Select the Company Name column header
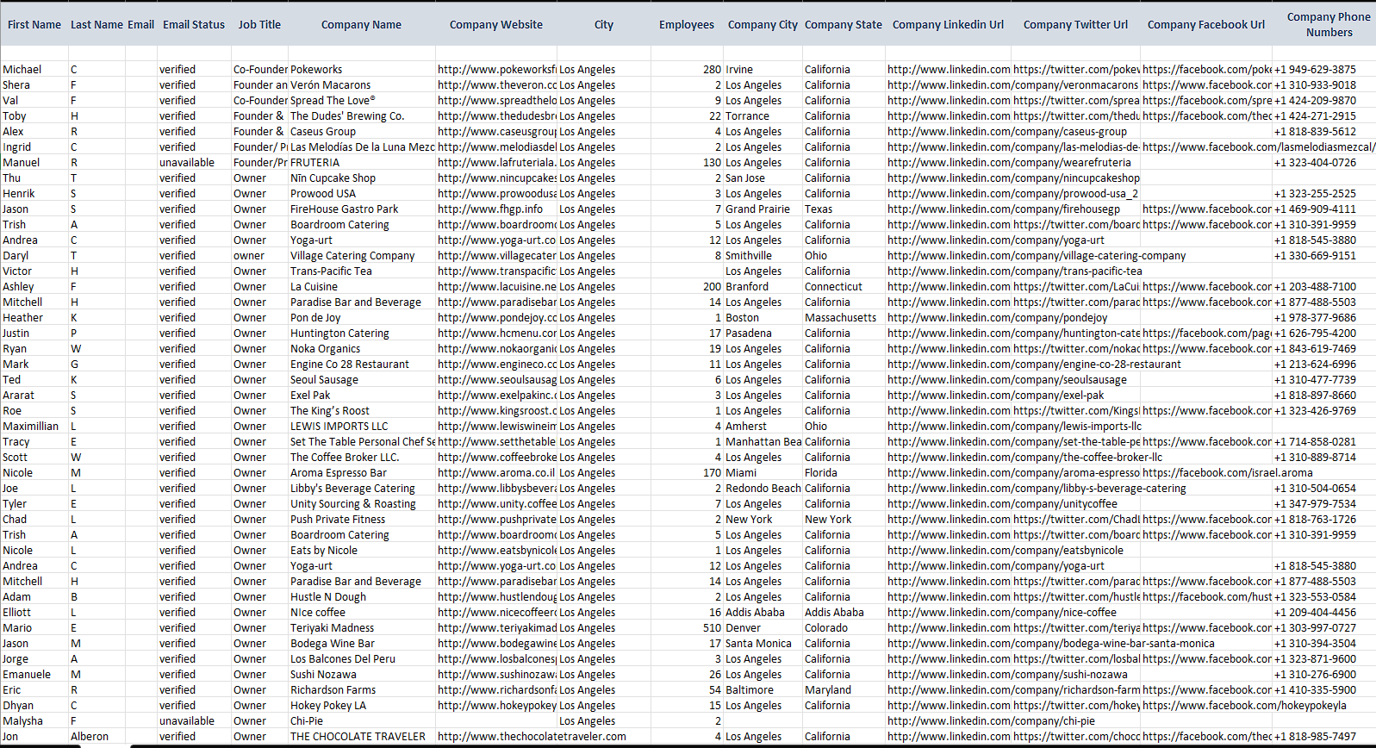1376x748 pixels. 361,25
